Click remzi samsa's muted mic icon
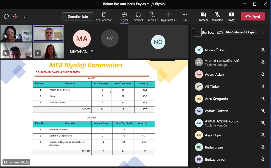 tap(263, 62)
